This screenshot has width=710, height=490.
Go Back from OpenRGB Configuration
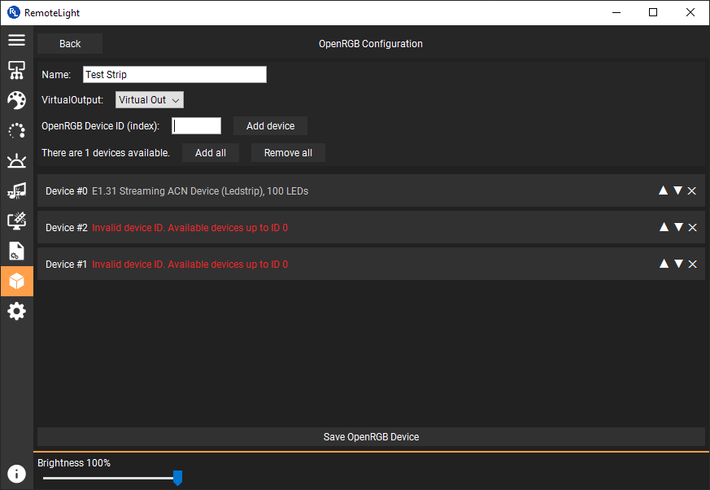tap(70, 43)
